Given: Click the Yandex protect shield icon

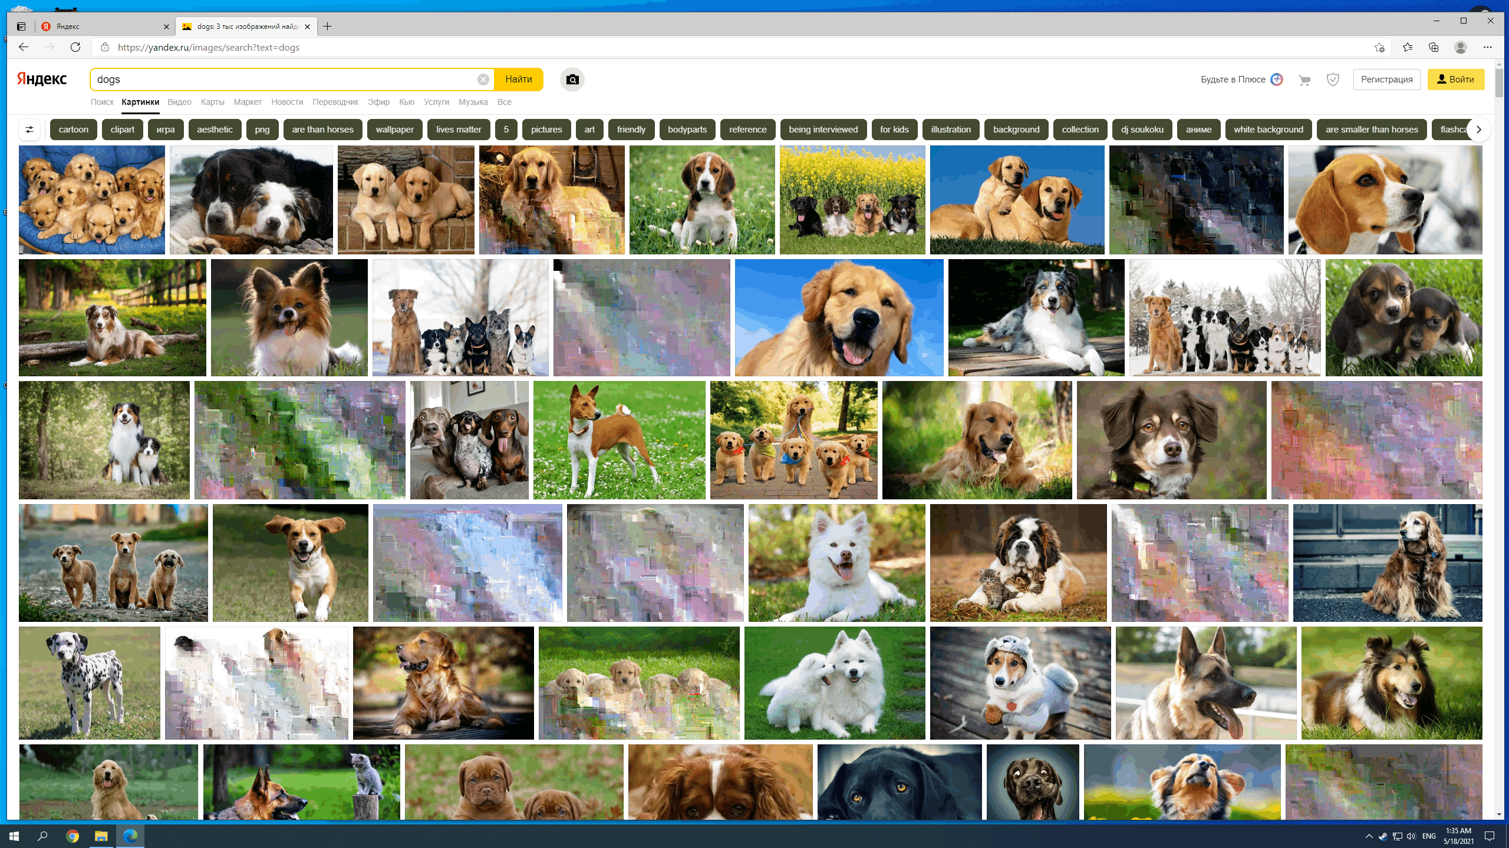Looking at the screenshot, I should (1333, 79).
